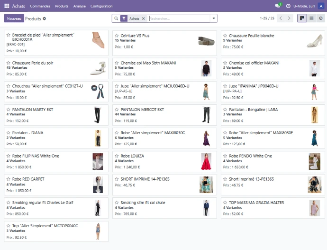Star Chaussure Feuille blanche as favorite
The height and width of the screenshot is (250, 327).
(x=225, y=36)
